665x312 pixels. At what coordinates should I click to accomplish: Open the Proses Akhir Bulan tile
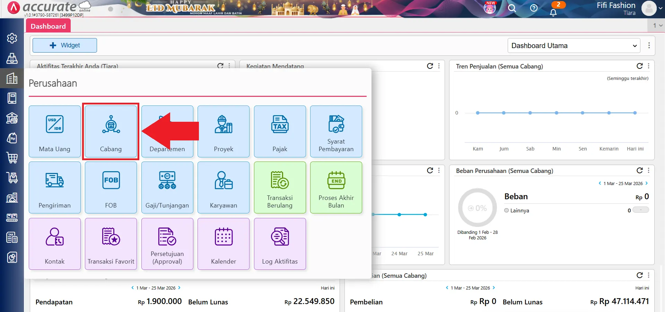click(x=336, y=187)
